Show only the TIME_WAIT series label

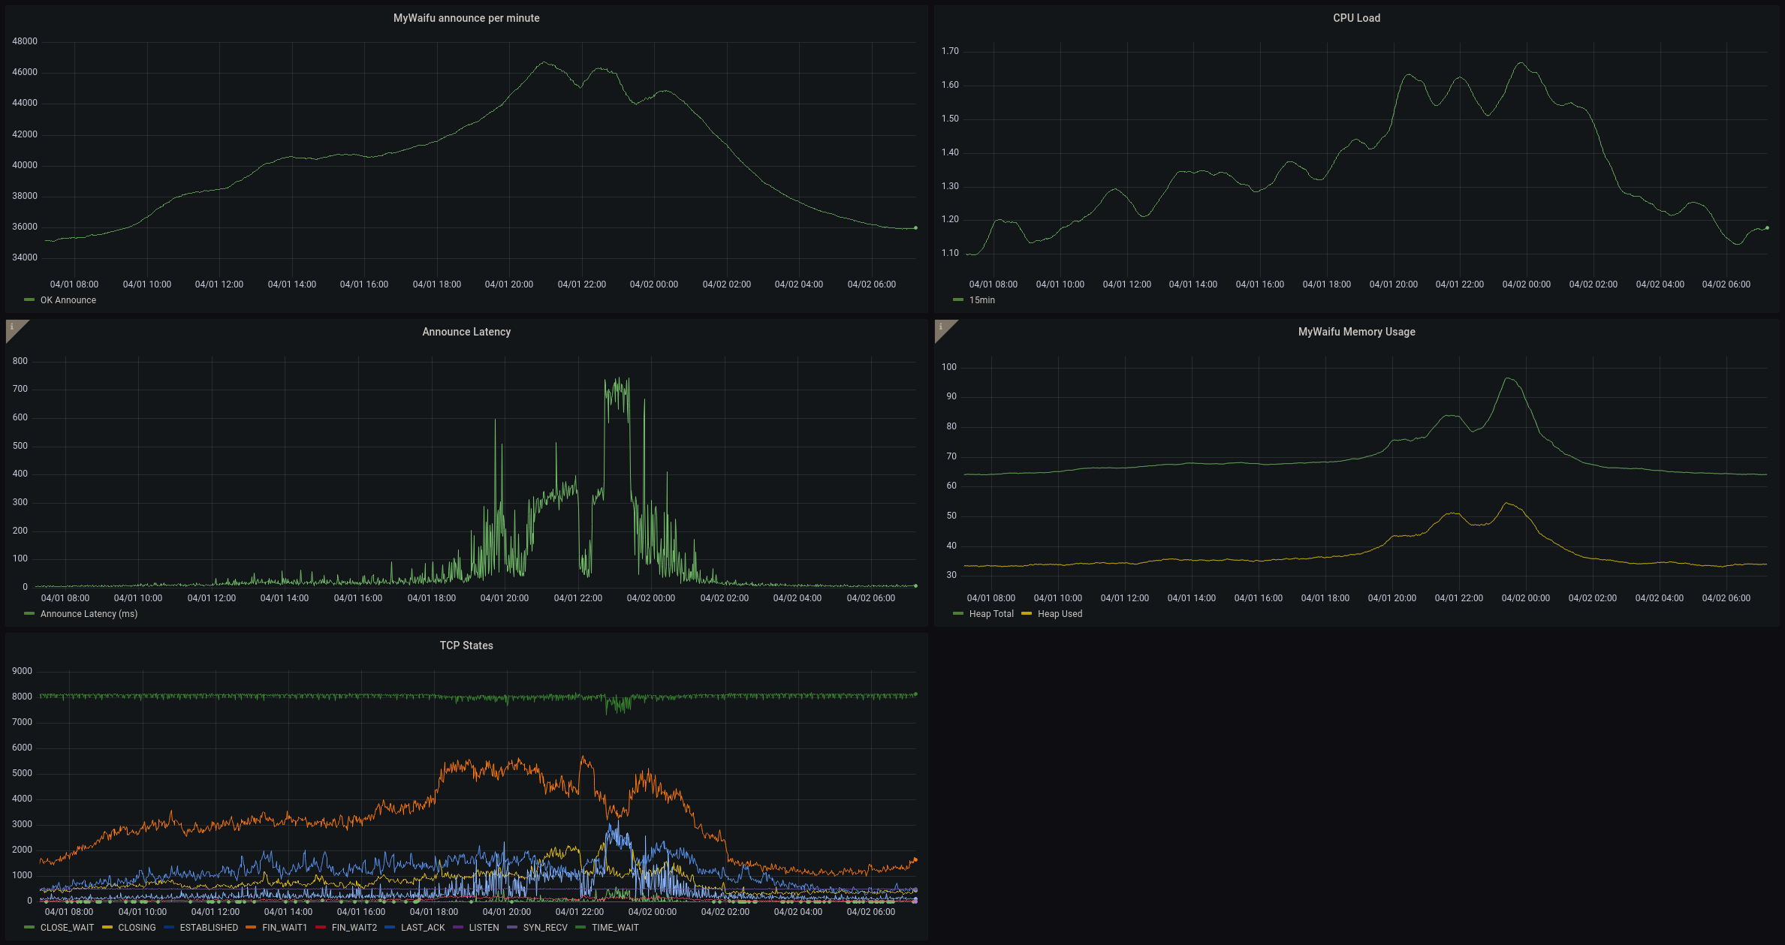pos(615,928)
